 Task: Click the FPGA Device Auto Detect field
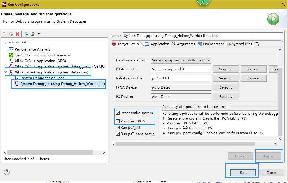click(181, 87)
